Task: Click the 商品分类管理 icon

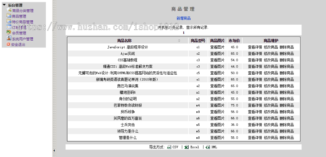Action: 9,10
